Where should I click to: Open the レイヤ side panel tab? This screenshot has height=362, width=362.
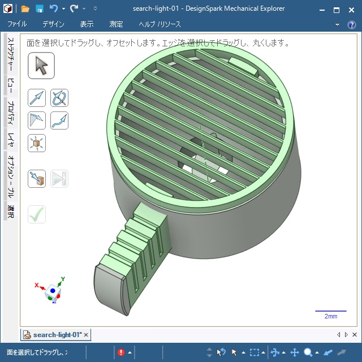(x=10, y=139)
